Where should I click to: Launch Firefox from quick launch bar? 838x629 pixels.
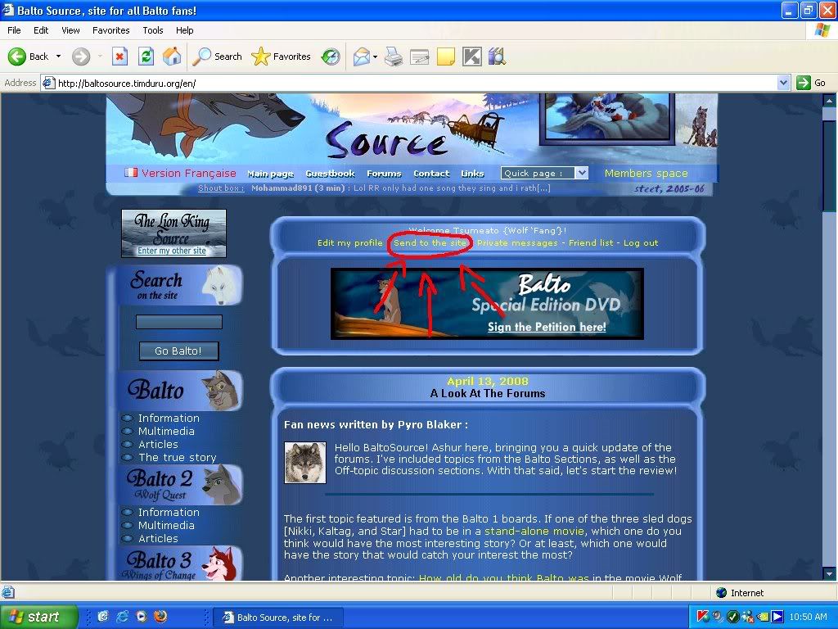tap(160, 616)
